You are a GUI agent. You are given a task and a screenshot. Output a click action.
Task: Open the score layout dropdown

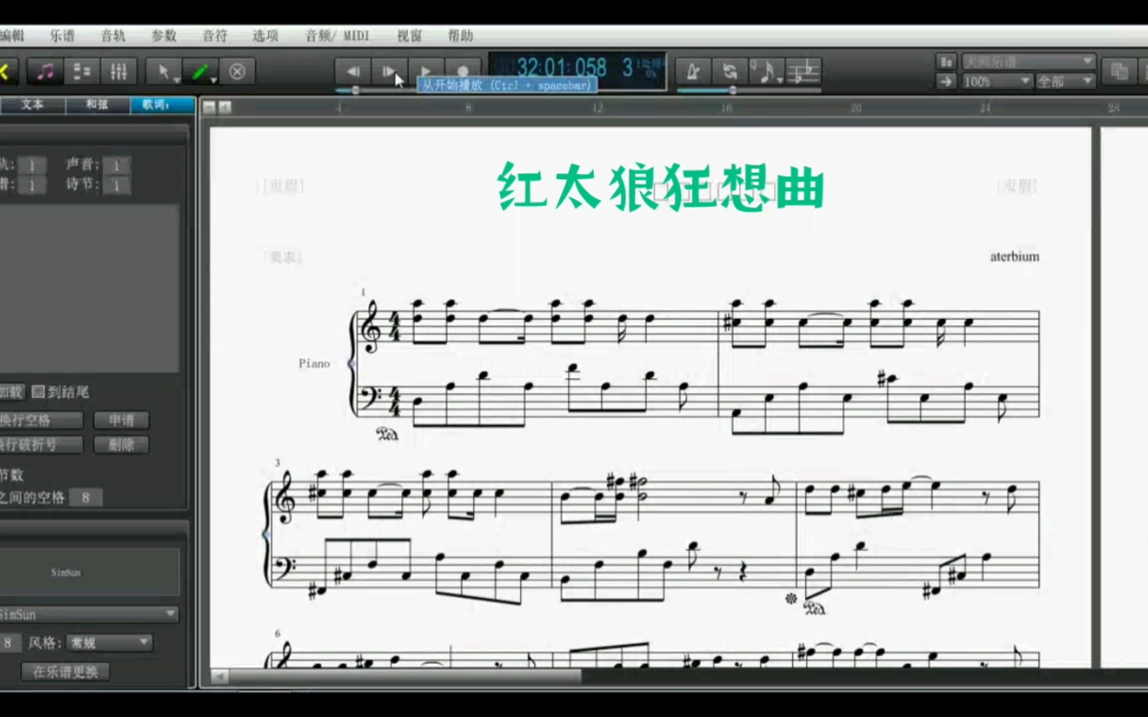click(x=1028, y=62)
